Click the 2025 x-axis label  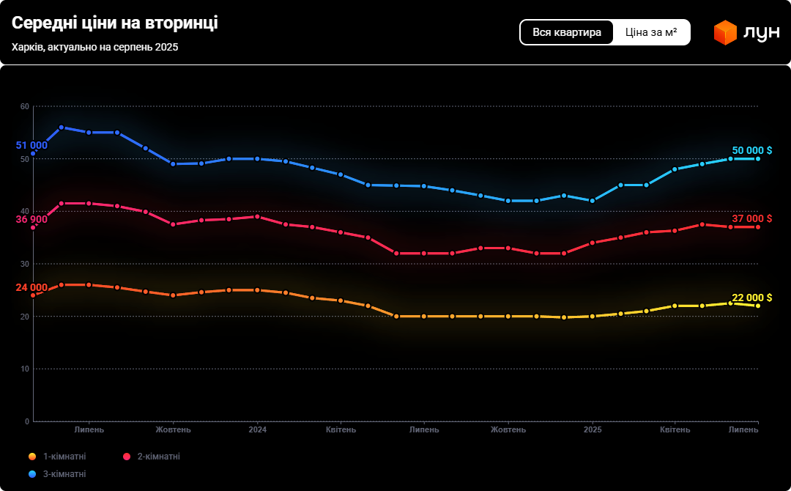click(x=593, y=429)
